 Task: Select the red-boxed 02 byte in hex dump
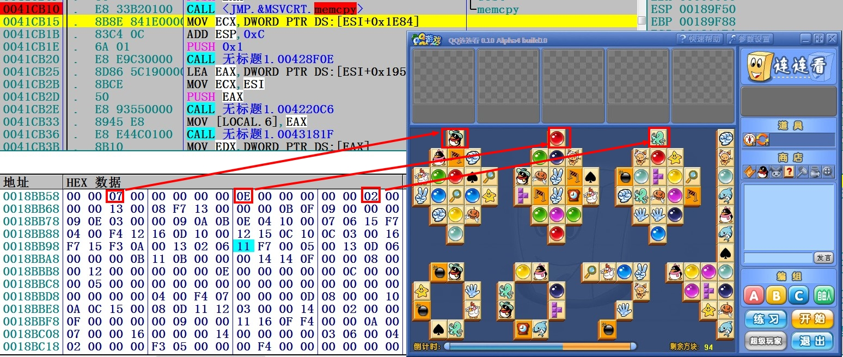(371, 195)
